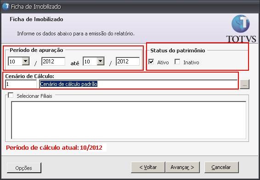Click the Período de apuração group label
The width and height of the screenshot is (260, 180).
pos(36,50)
